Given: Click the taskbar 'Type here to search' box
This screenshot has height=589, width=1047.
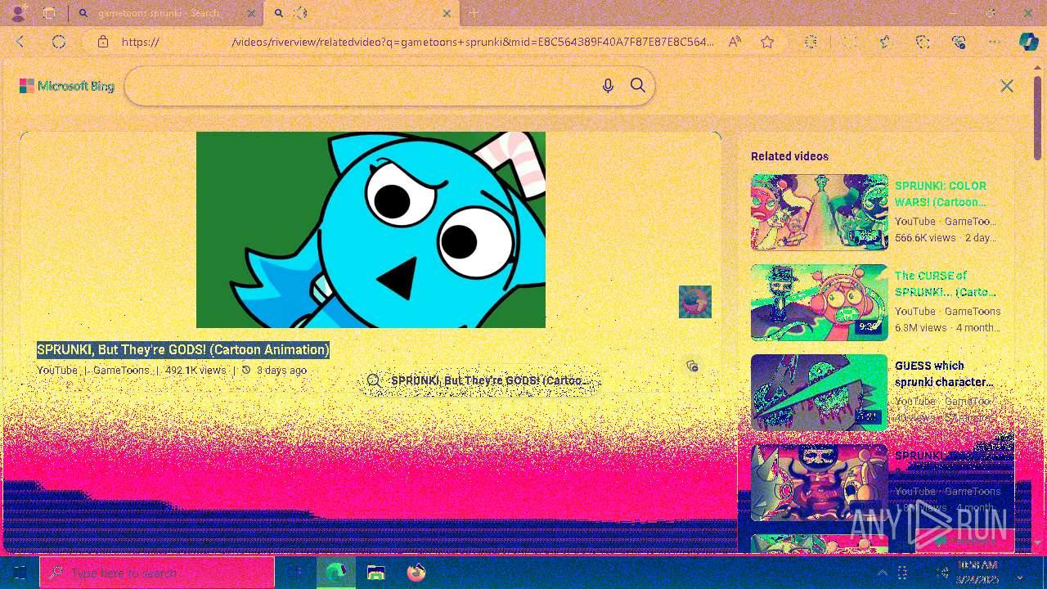Looking at the screenshot, I should 157,573.
